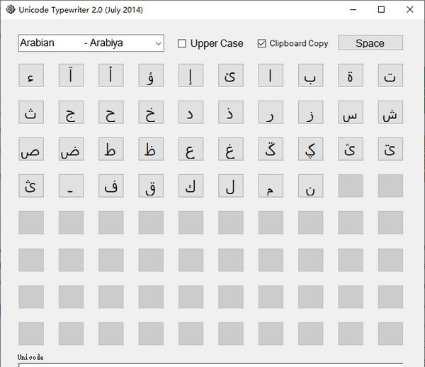Click keheh with three dots below (ؼ)
The image size is (425, 367).
[x=311, y=149]
